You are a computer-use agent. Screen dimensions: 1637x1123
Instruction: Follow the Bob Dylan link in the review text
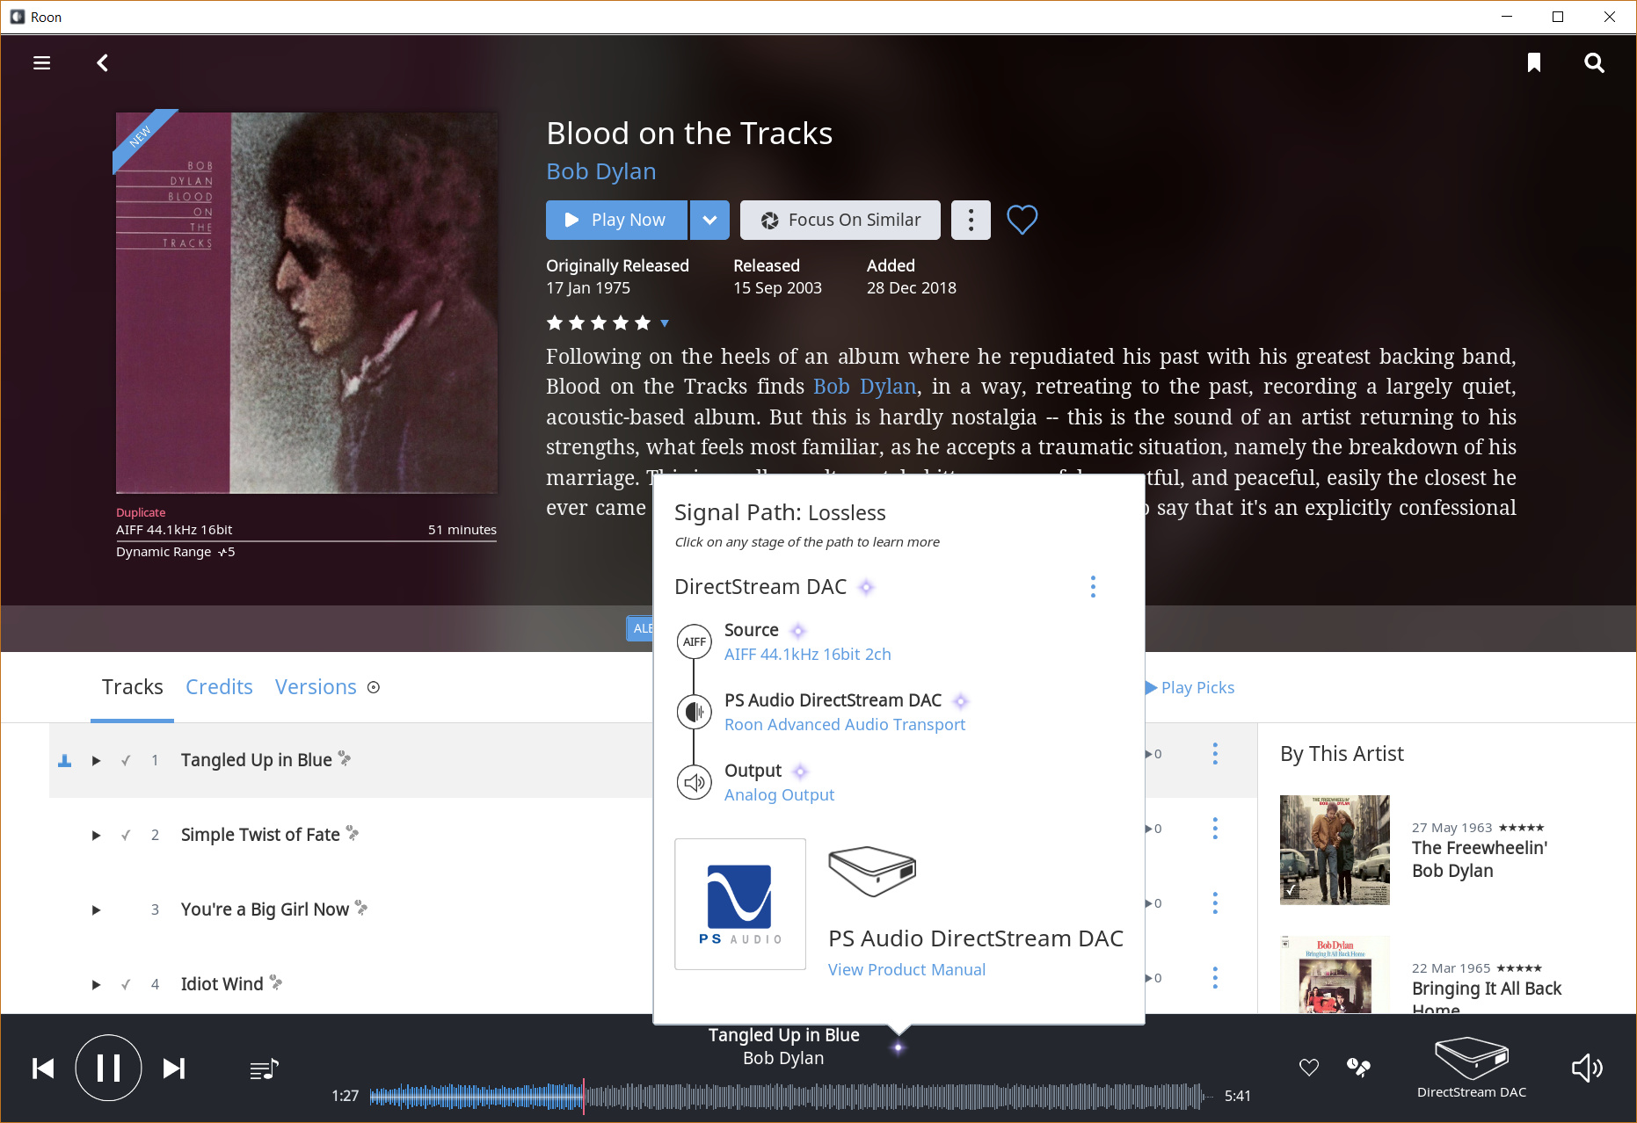pos(865,387)
